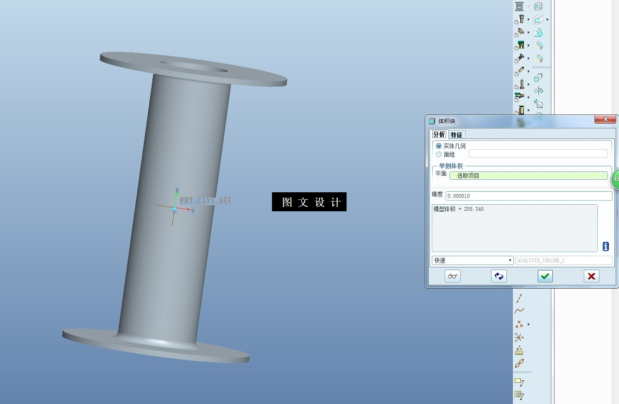Screen dimensions: 619x404
Task: Select the Shell tool icon
Action: click(538, 6)
